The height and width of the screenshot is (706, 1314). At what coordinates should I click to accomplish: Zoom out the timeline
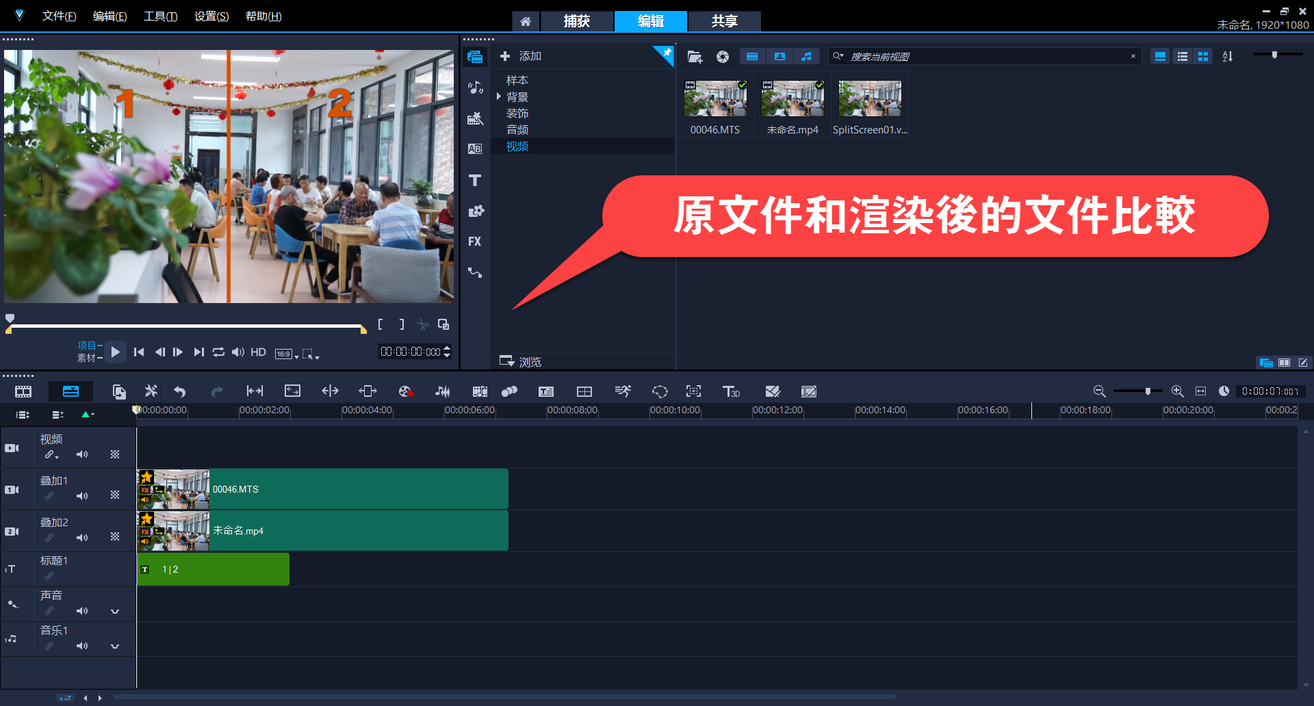coord(1099,391)
